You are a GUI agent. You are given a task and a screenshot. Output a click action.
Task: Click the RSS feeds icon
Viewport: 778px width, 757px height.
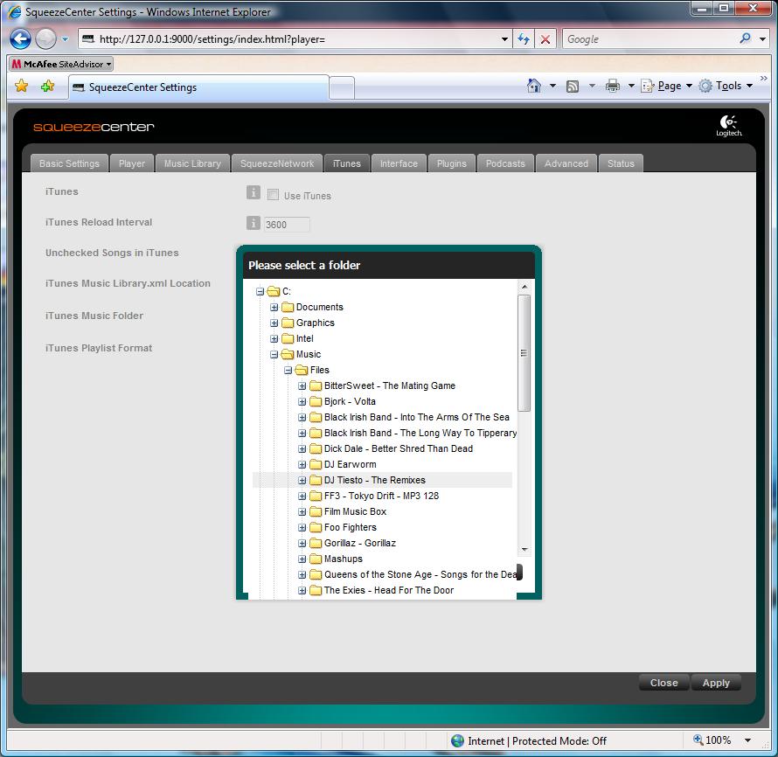(573, 86)
